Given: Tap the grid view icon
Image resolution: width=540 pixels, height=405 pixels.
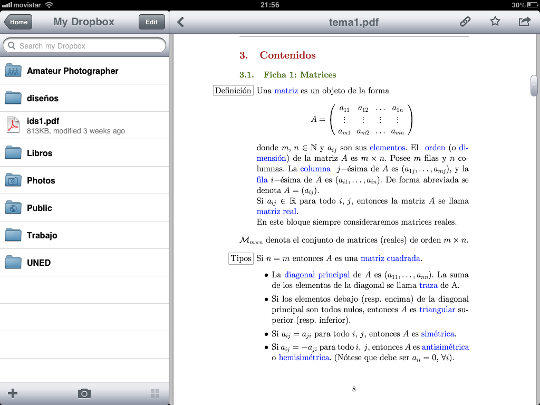Looking at the screenshot, I should click(x=155, y=393).
